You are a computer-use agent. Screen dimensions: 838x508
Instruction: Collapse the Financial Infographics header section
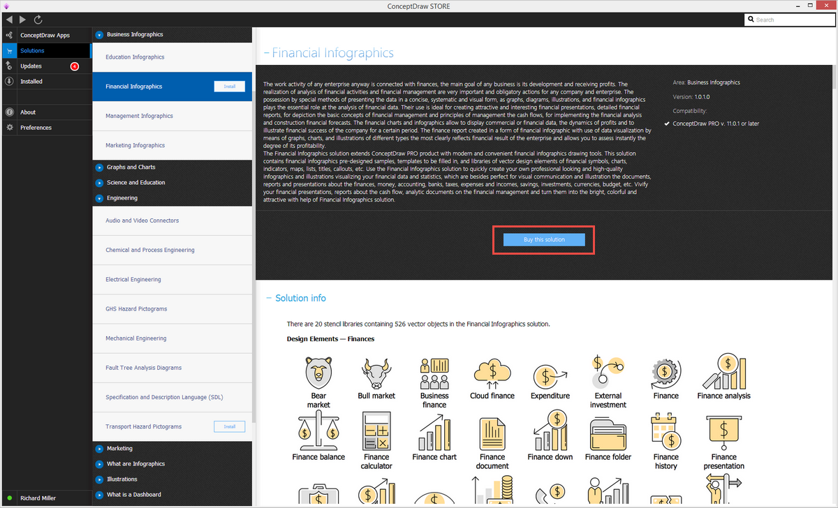265,53
